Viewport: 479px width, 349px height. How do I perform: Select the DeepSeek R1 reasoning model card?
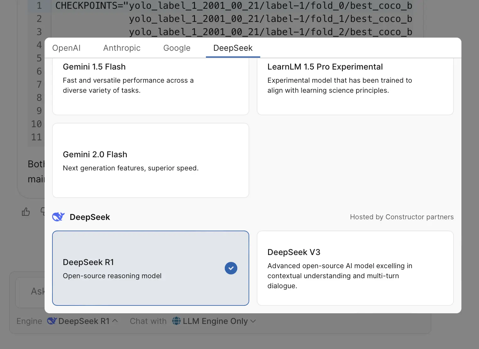(x=138, y=268)
